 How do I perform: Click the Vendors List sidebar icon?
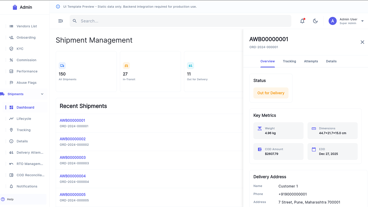click(11, 26)
